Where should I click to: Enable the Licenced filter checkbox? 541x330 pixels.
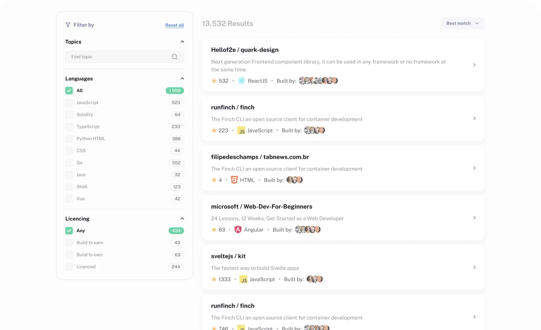[x=69, y=267]
